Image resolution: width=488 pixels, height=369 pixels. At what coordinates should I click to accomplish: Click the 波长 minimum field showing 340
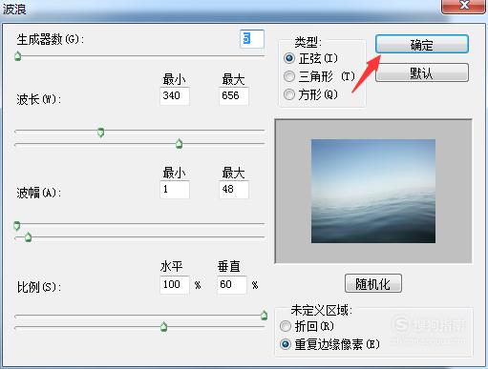click(175, 95)
